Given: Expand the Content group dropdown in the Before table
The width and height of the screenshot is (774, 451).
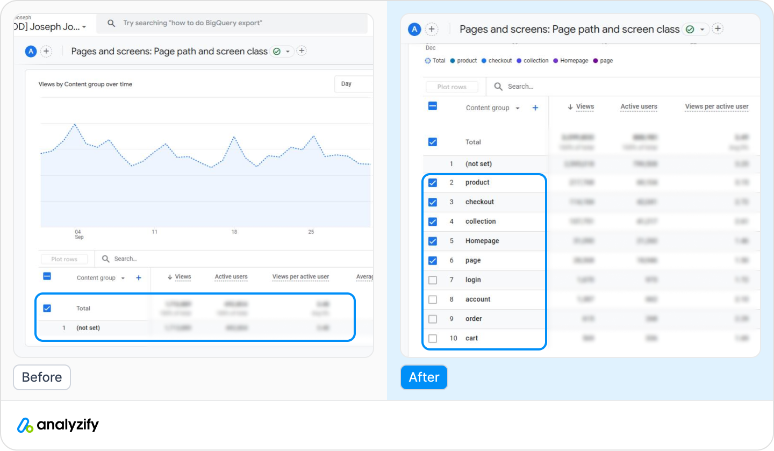Looking at the screenshot, I should pyautogui.click(x=123, y=278).
